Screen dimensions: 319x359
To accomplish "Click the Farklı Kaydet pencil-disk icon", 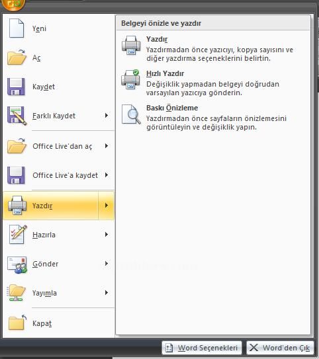I will 17,116.
